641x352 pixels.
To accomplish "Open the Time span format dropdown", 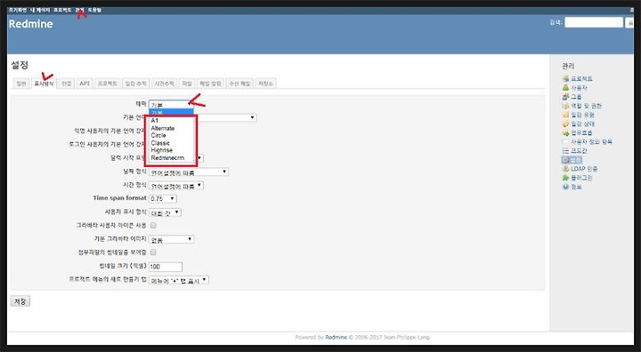I will (162, 198).
